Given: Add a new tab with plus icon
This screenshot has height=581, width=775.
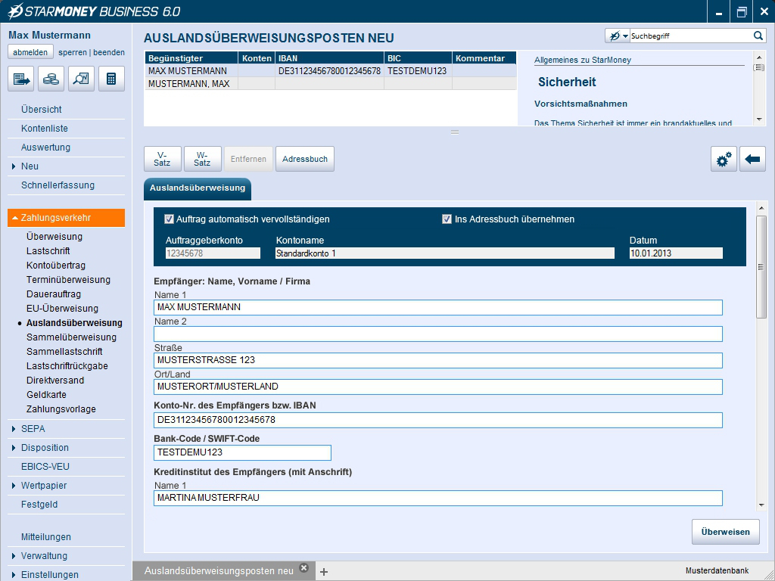Looking at the screenshot, I should (324, 572).
